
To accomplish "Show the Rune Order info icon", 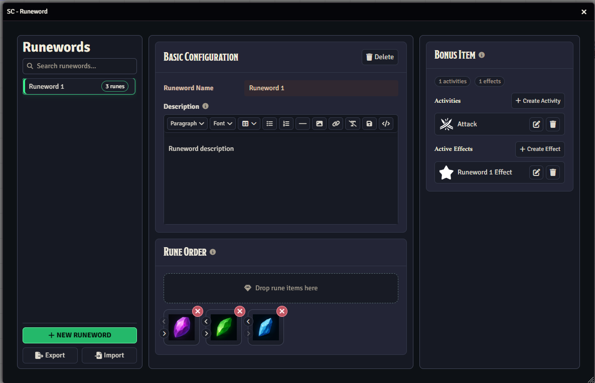I will click(x=213, y=252).
